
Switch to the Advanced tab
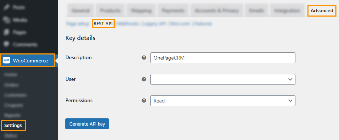322,10
